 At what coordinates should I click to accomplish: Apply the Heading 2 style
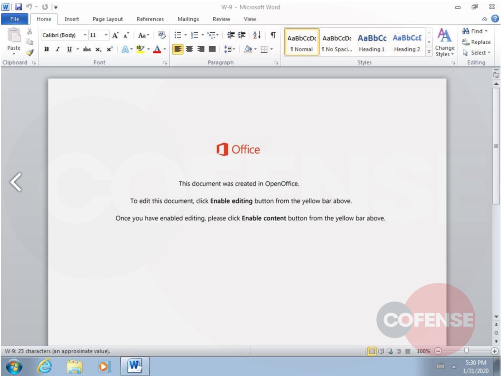[x=407, y=42]
